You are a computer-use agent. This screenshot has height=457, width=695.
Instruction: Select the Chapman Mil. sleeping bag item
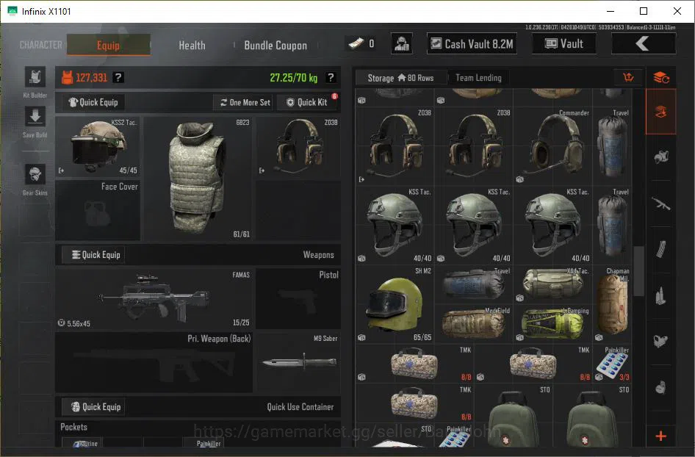pos(612,304)
